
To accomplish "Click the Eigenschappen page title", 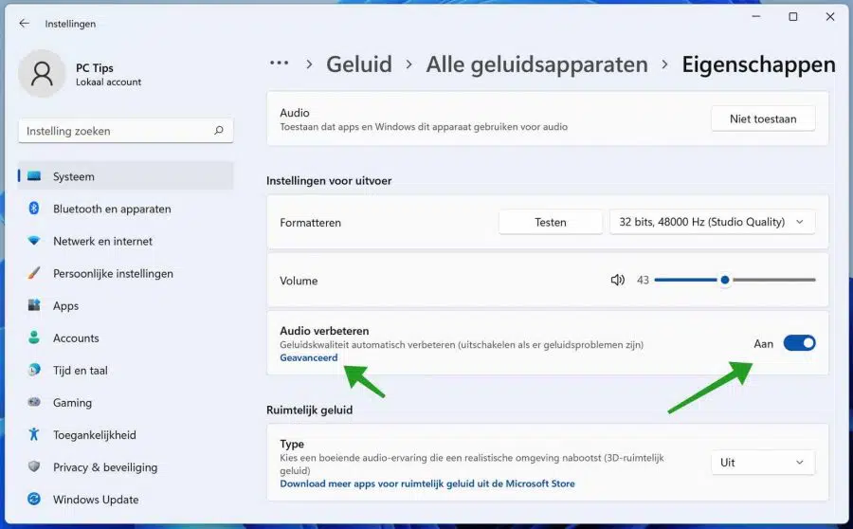I will coord(758,64).
